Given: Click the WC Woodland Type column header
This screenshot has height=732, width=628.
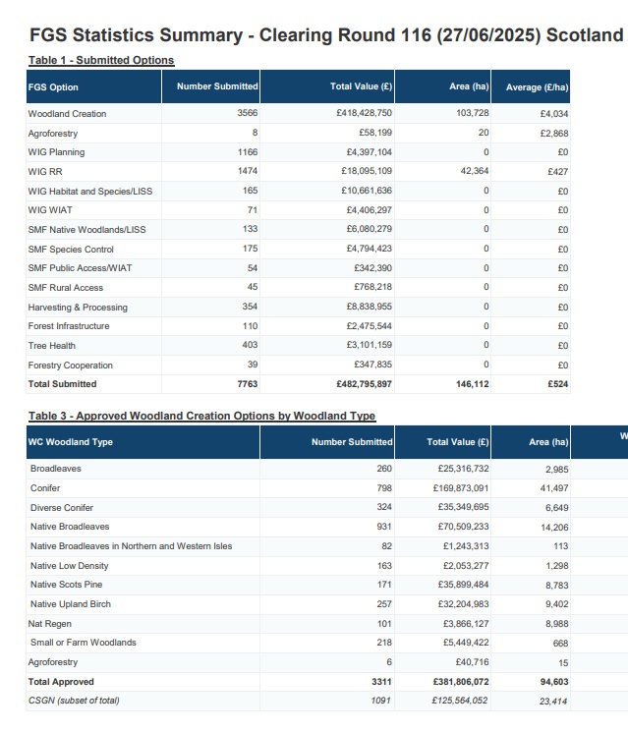Looking at the screenshot, I should click(71, 442).
